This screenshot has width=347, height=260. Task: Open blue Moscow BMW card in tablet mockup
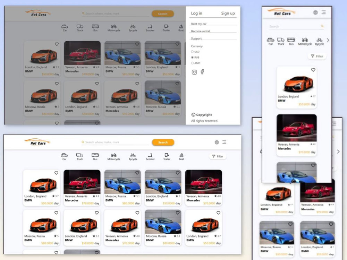[x=277, y=239]
